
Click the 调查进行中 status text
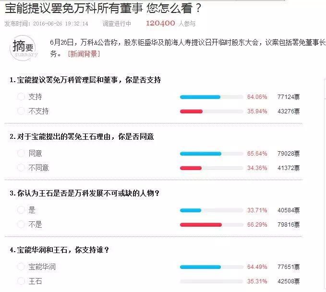click(x=117, y=24)
